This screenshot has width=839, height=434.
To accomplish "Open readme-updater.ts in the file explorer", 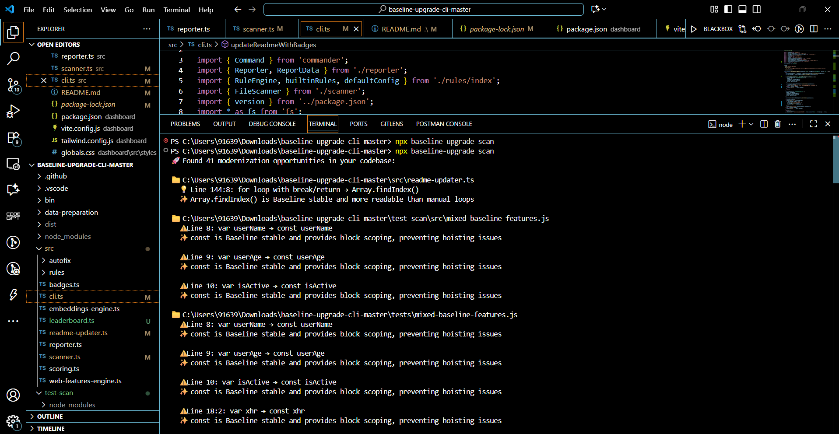I will [x=78, y=332].
